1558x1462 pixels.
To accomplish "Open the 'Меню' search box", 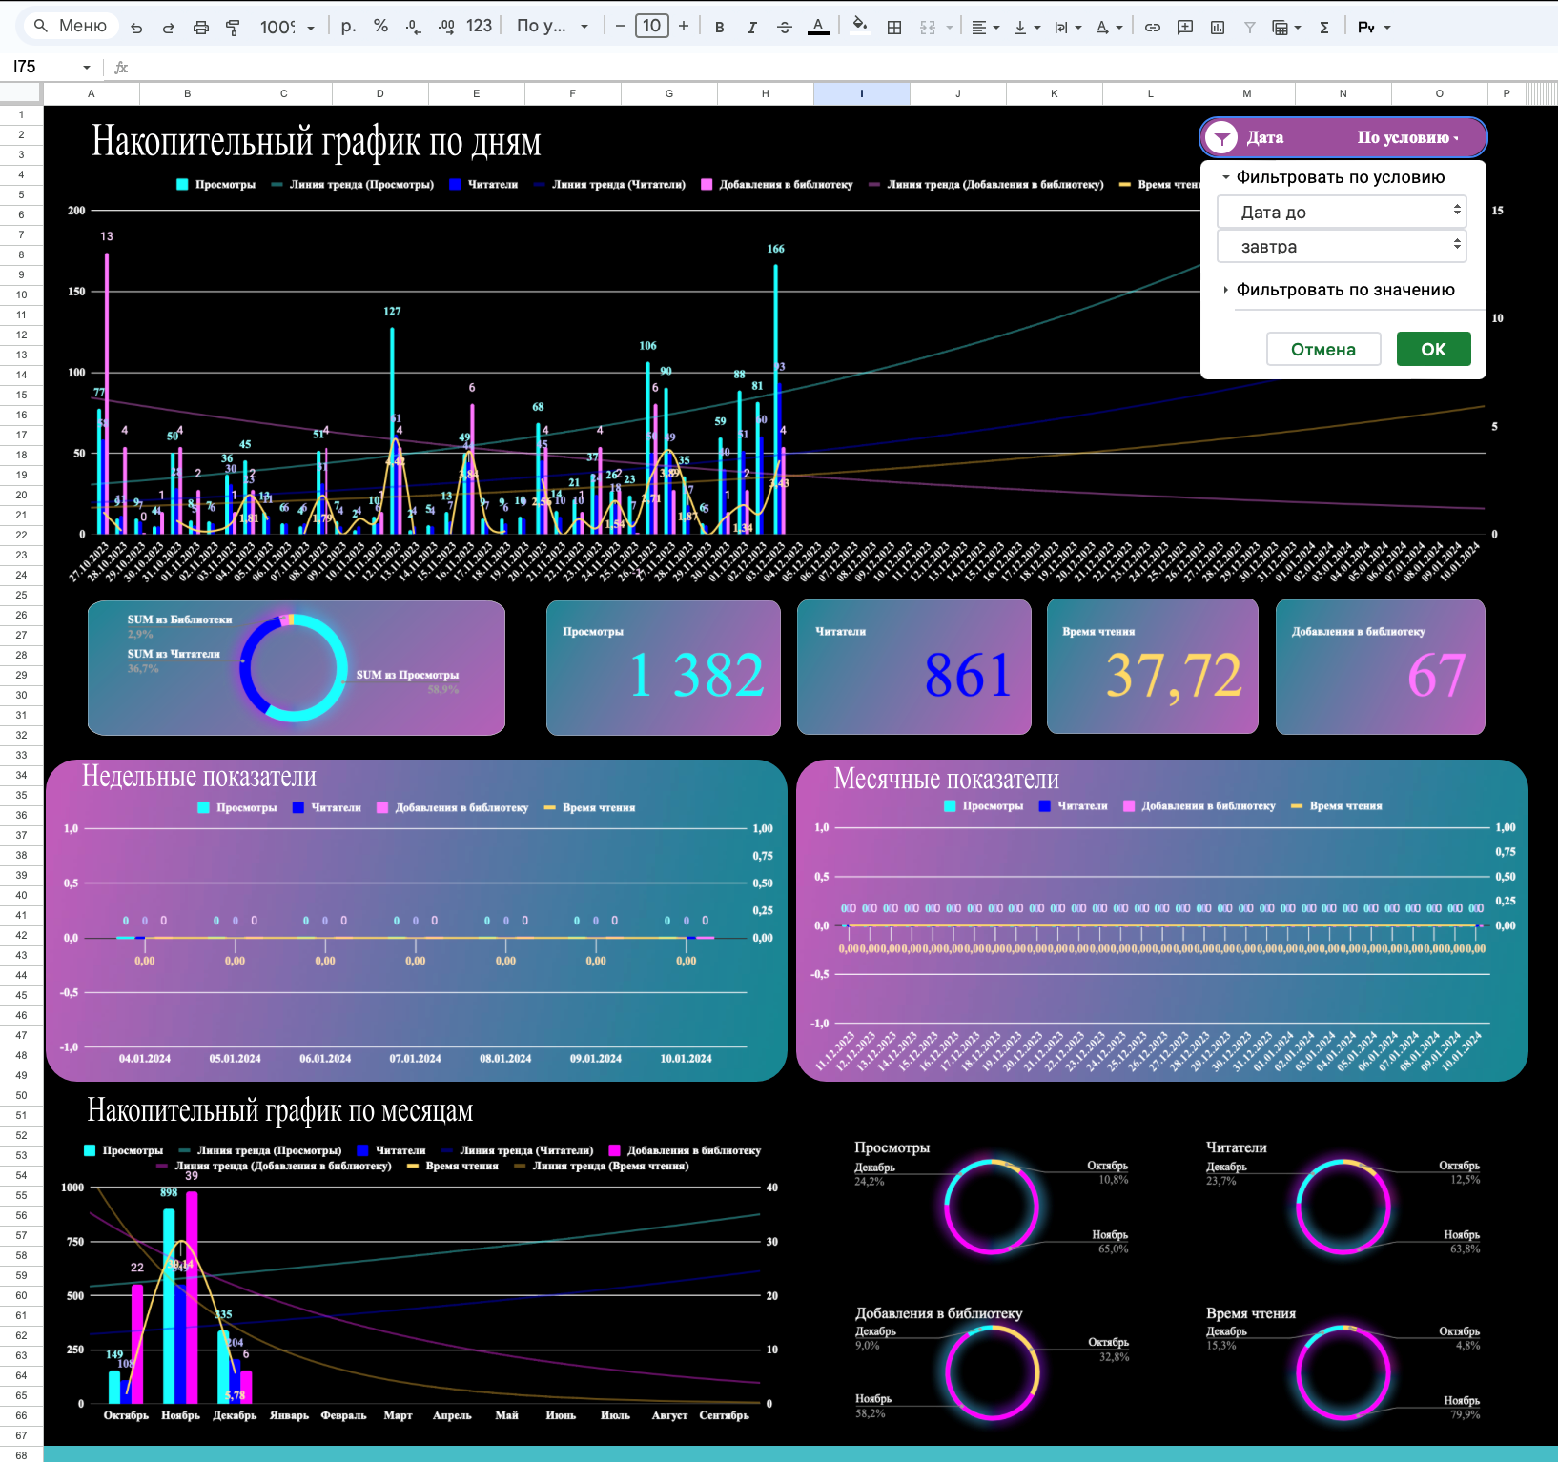I will pyautogui.click(x=70, y=26).
